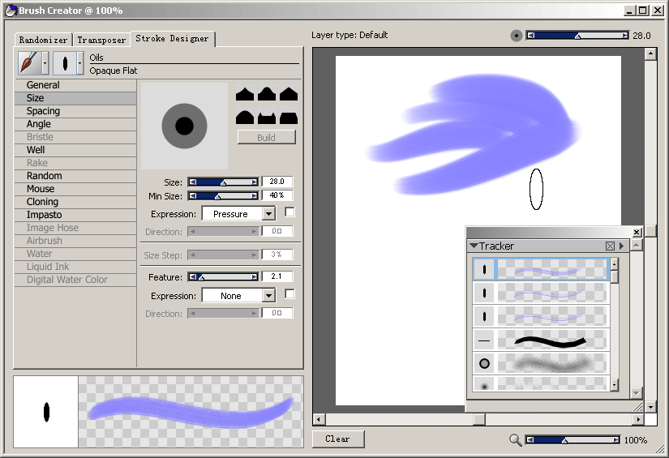Choose the first bottom-row brush tip profile
Image resolution: width=669 pixels, height=458 pixels.
click(245, 118)
